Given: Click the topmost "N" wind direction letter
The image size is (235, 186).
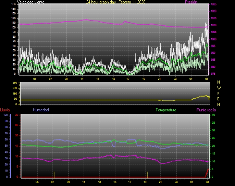Looking at the screenshot, I should pos(219,82).
